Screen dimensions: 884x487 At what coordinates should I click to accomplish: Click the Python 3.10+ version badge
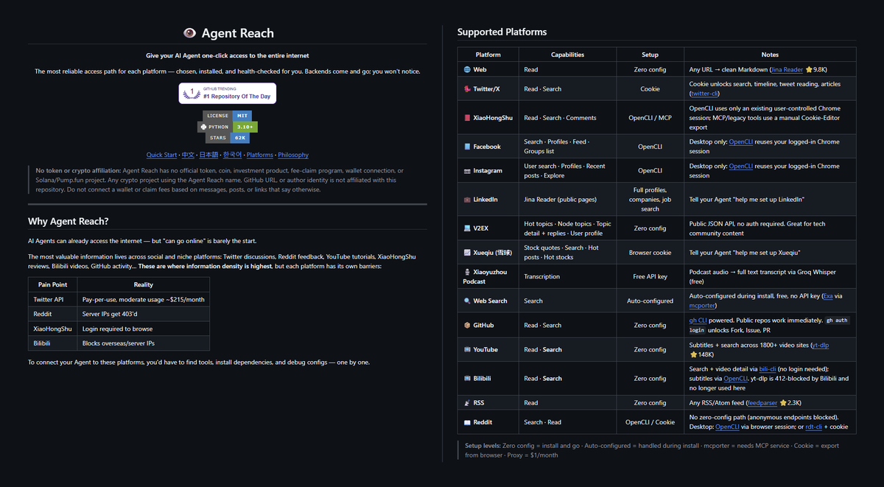(x=228, y=127)
